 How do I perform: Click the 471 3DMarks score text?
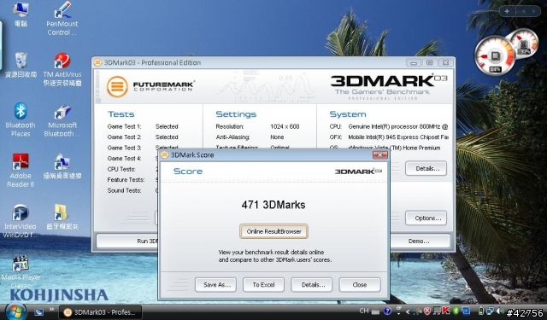click(x=273, y=205)
